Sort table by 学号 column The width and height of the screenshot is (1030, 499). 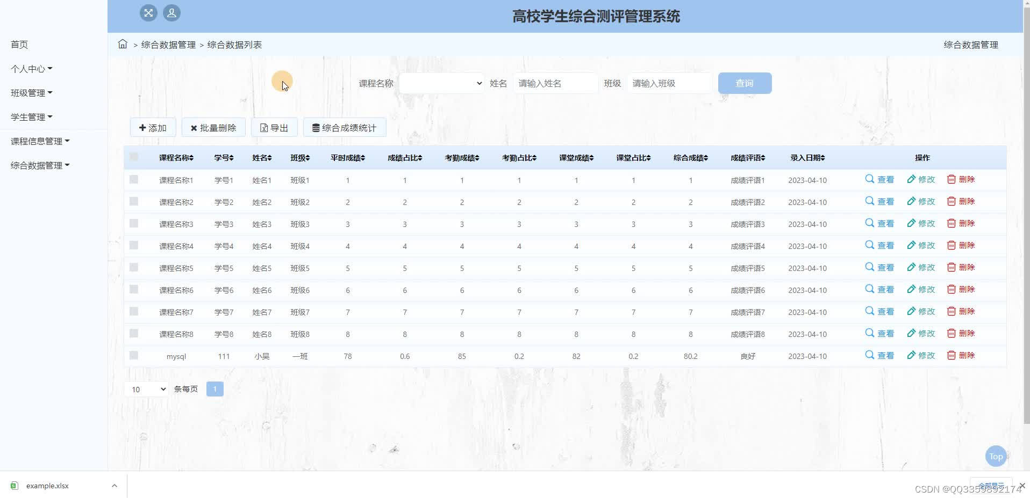pyautogui.click(x=224, y=158)
